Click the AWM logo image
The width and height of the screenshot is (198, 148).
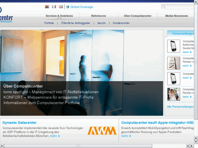tap(102, 131)
